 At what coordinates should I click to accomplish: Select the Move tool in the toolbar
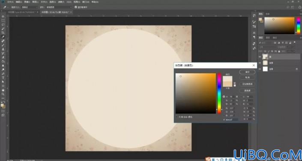coord(3,16)
